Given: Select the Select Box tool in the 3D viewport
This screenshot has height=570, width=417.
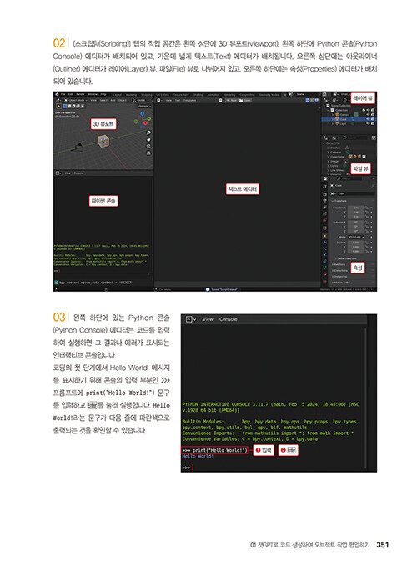Looking at the screenshot, I should click(58, 106).
